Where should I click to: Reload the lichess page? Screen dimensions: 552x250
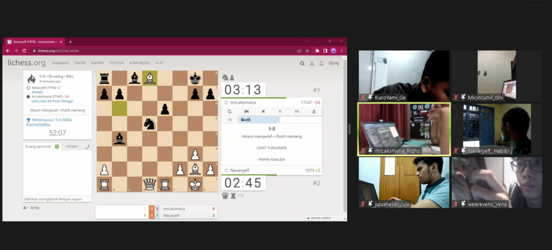[24, 51]
